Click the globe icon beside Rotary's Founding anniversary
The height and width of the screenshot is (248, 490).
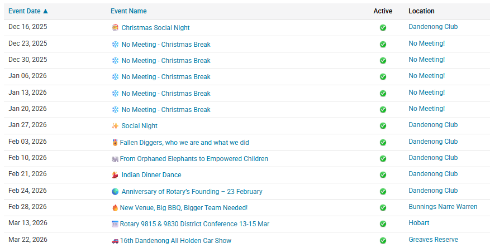(115, 192)
